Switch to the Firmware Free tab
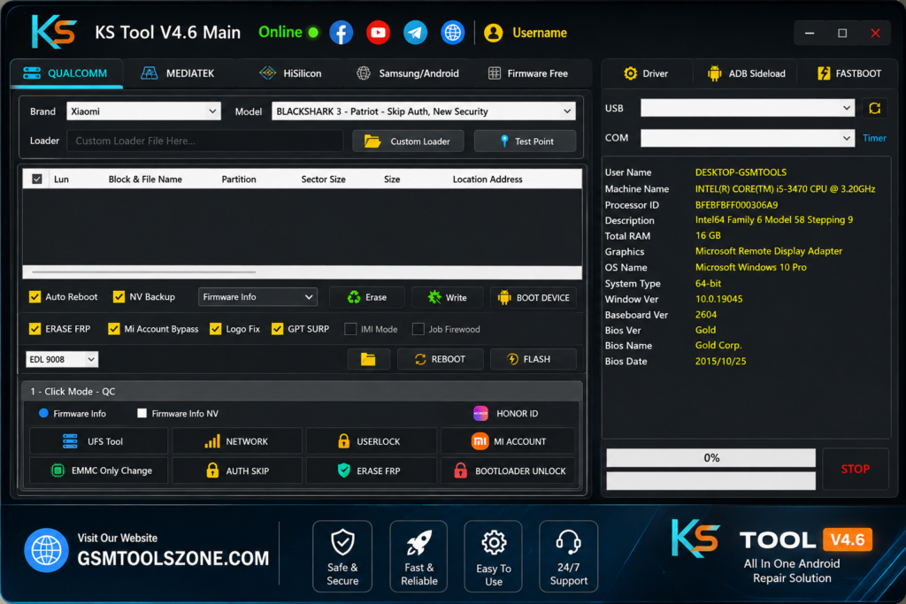Screen dimensions: 906x604 pyautogui.click(x=528, y=73)
